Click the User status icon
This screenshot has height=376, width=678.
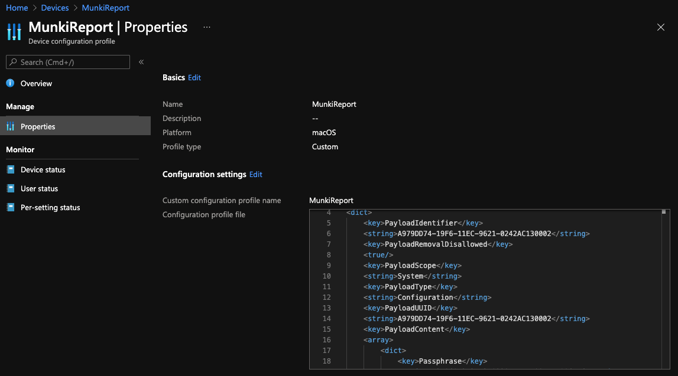point(11,188)
